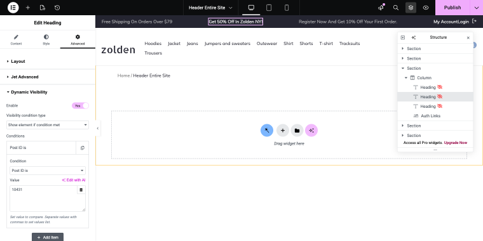The height and width of the screenshot is (241, 483).
Task: Toggle visibility of the first Heading in Structure
Action: tap(440, 87)
